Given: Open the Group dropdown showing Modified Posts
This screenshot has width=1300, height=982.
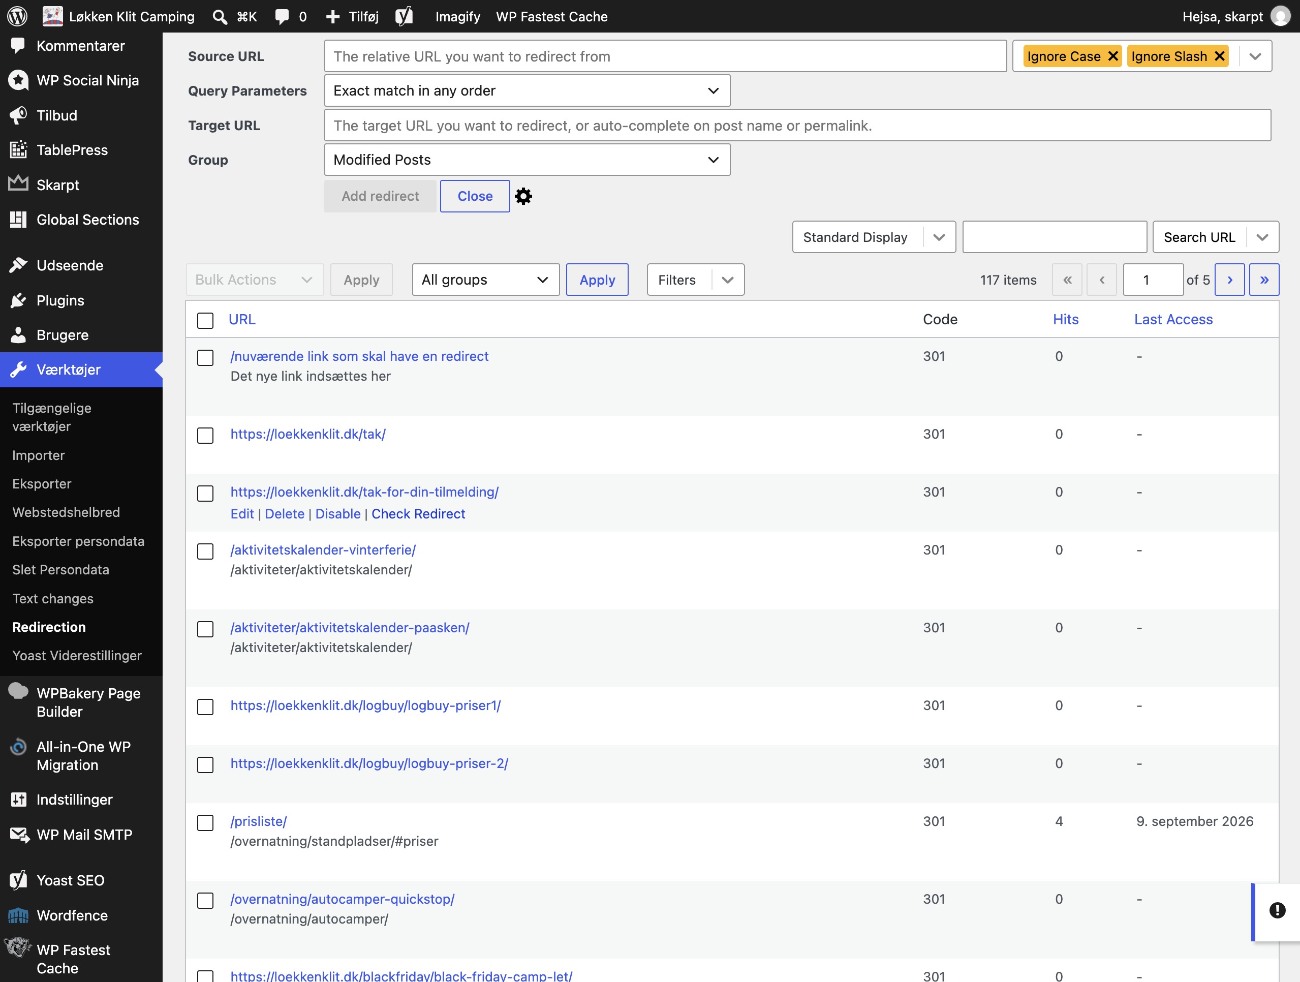Looking at the screenshot, I should pos(527,160).
